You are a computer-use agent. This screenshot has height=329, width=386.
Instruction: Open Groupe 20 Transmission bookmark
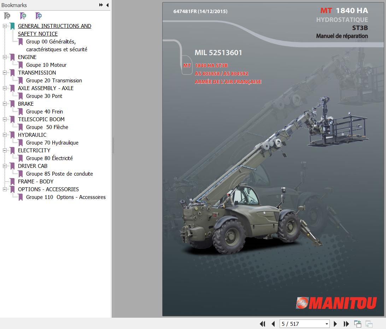click(x=54, y=81)
